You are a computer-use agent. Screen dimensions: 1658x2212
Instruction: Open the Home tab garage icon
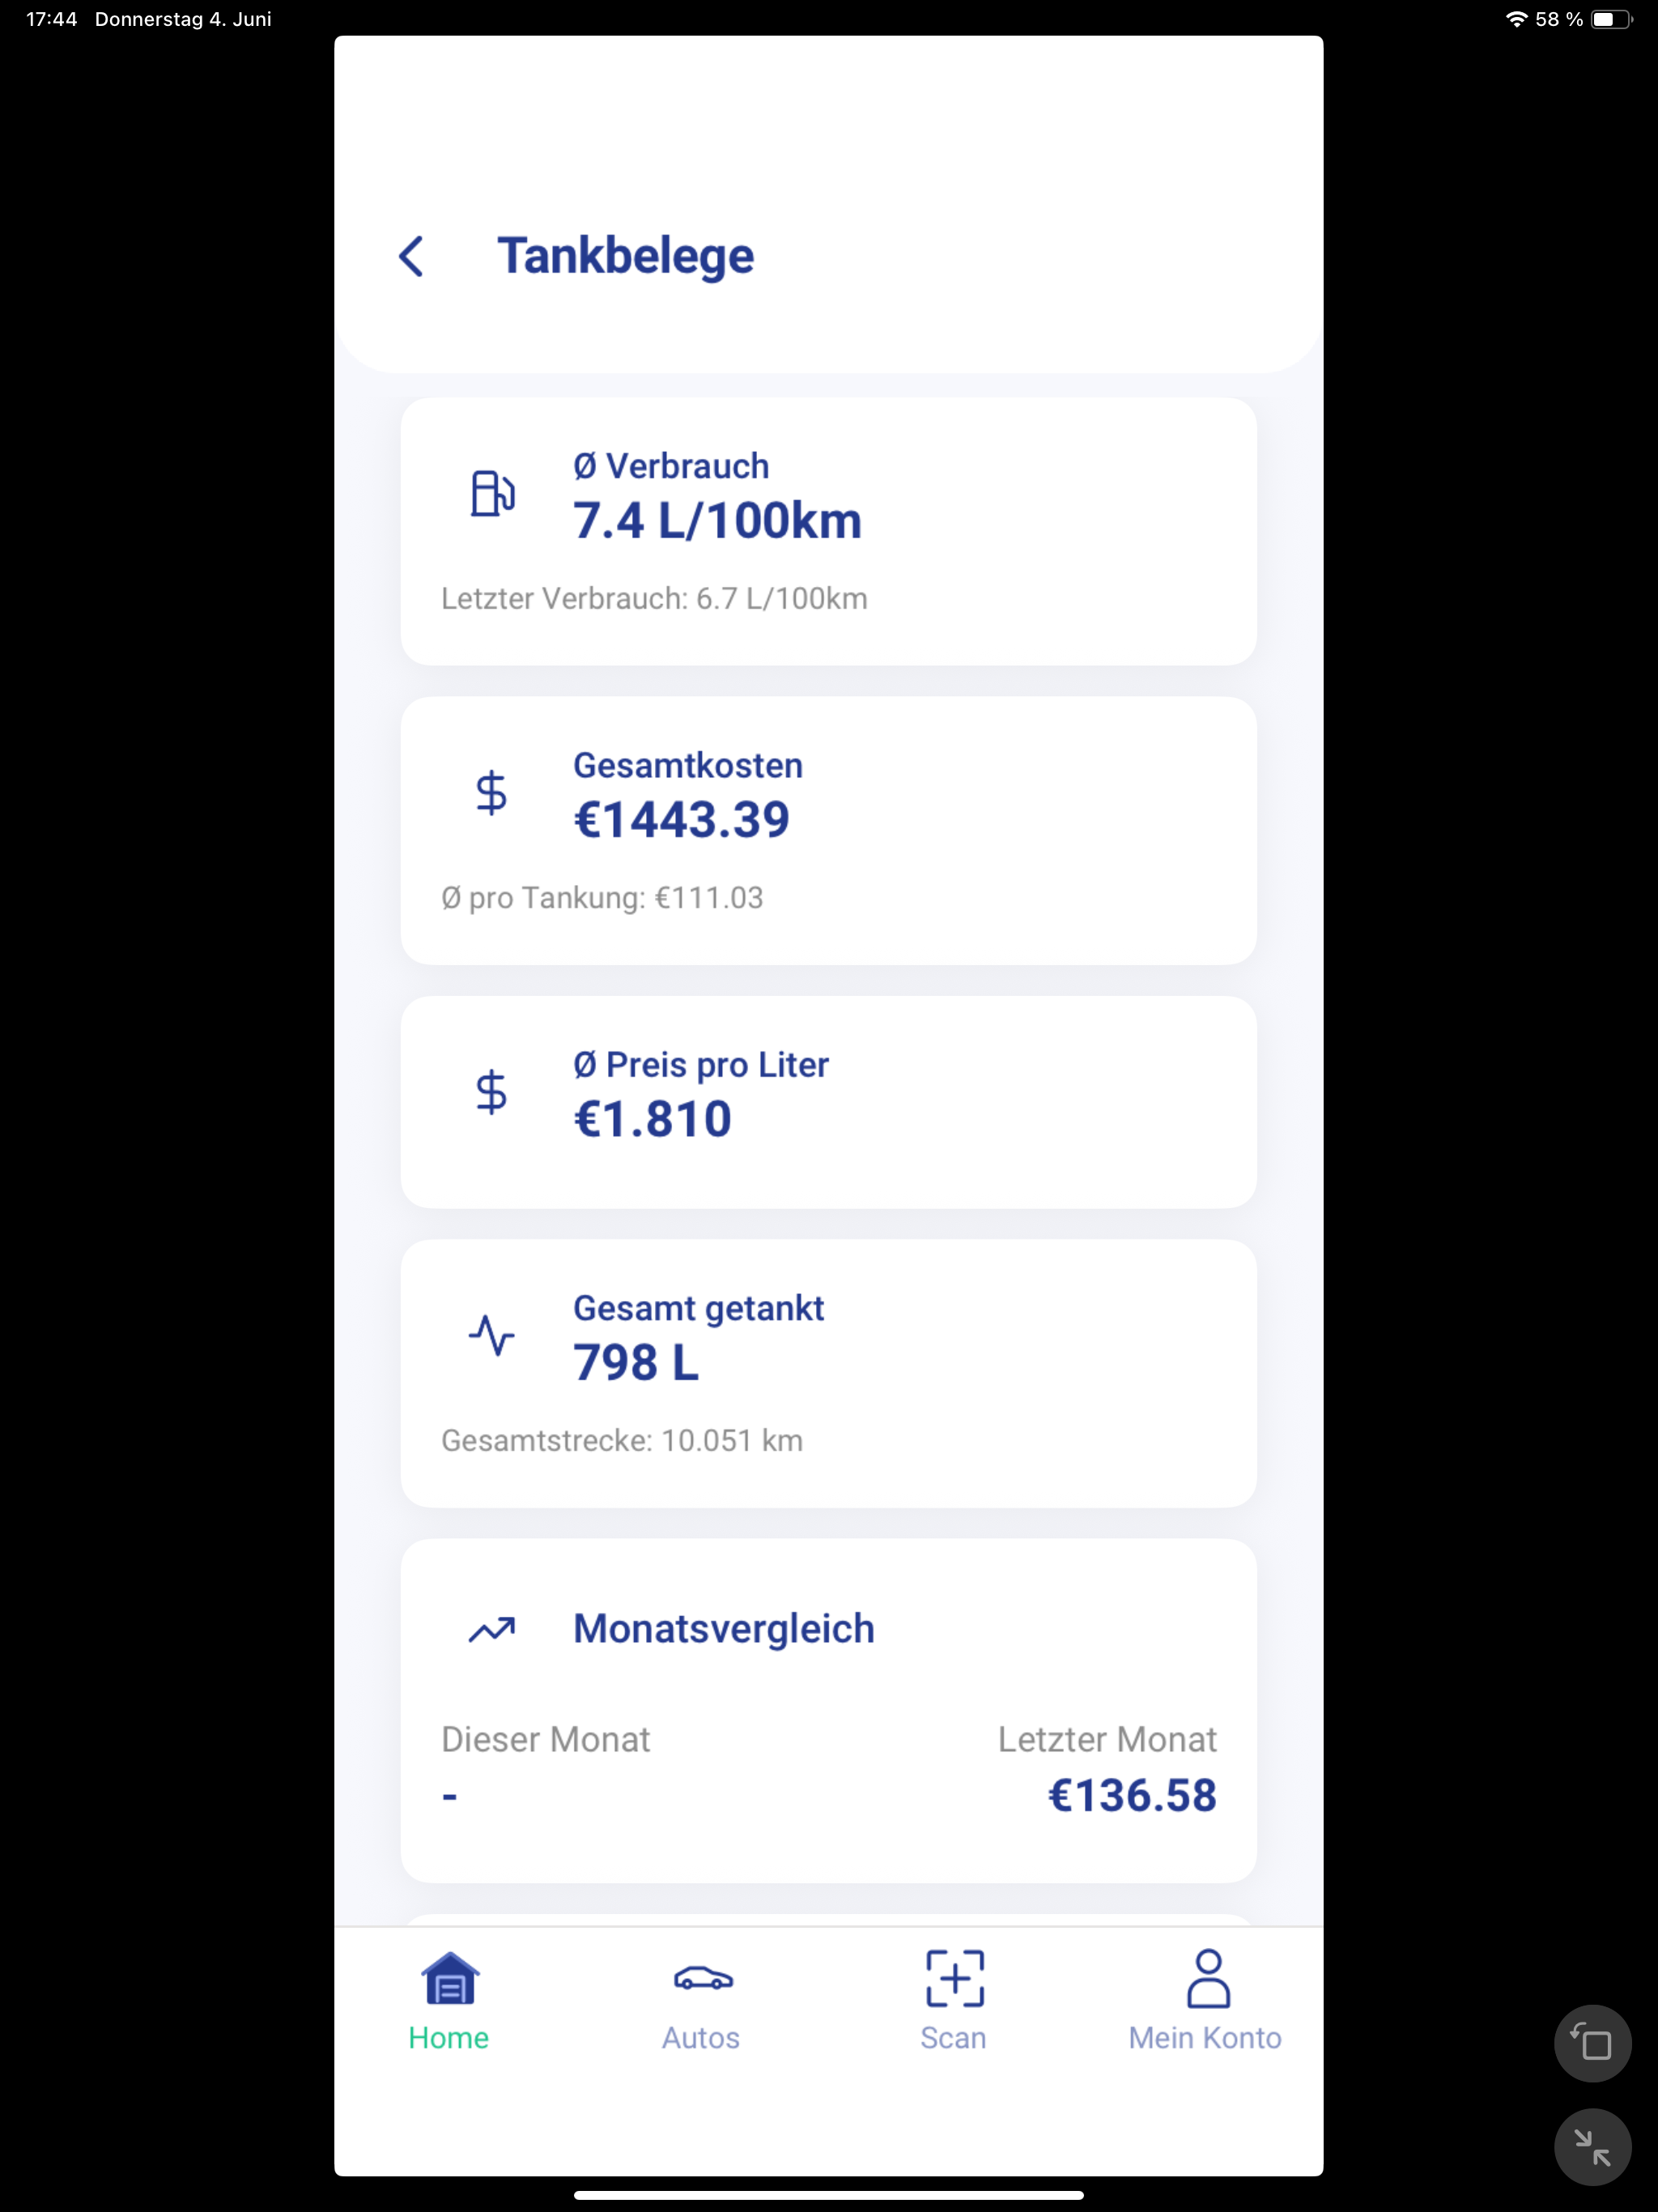coord(450,1978)
